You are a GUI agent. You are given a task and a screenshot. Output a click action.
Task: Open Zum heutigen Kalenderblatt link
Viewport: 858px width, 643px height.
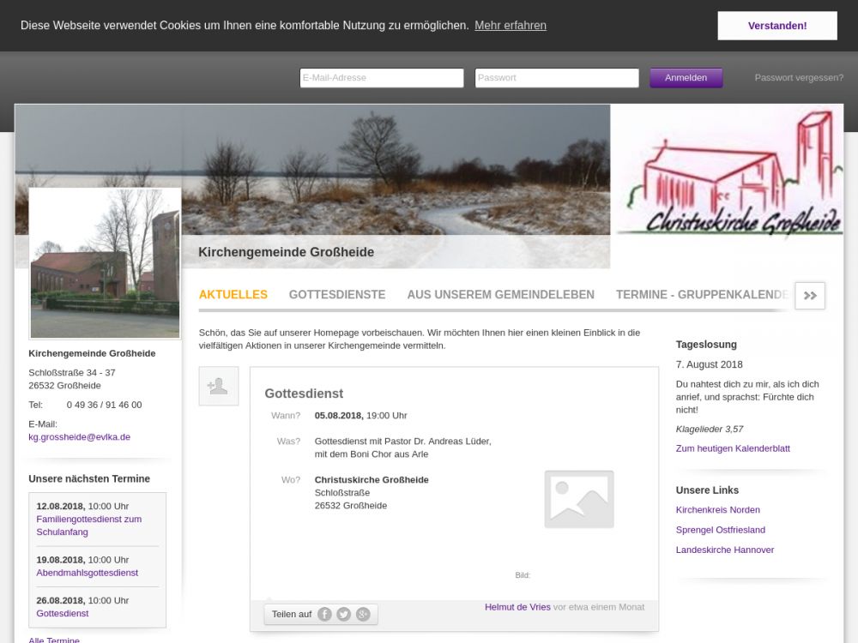[733, 448]
